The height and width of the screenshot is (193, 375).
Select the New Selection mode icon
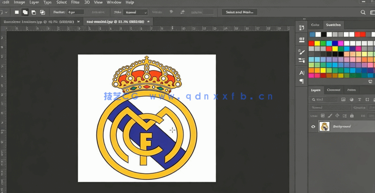click(17, 12)
